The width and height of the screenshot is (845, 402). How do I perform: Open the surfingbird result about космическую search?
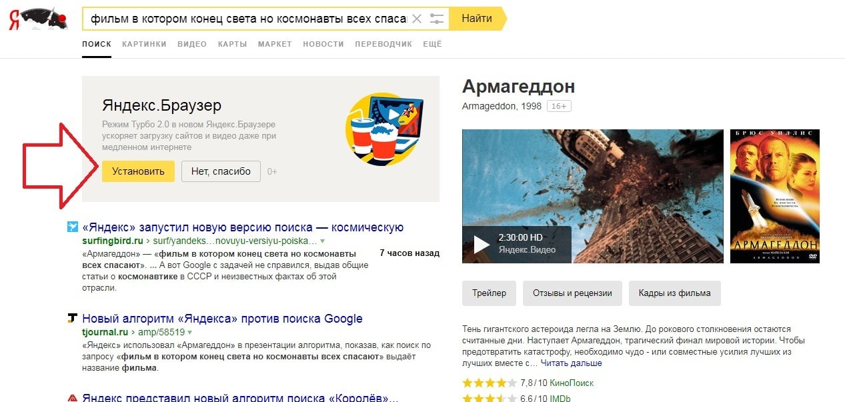[243, 227]
